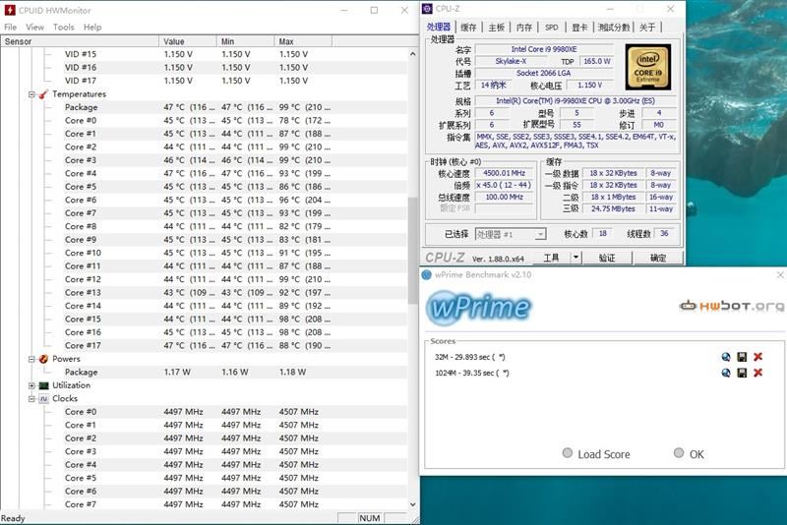Screen dimensions: 787x525
Task: Save the 32M score with floppy icon
Action: (x=742, y=357)
